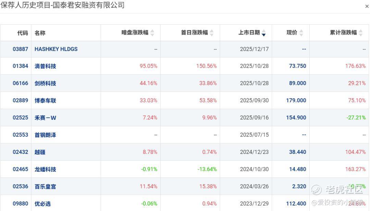The height and width of the screenshot is (211, 370).
Task: Click first-day change 150.56%
Action: click(x=207, y=66)
